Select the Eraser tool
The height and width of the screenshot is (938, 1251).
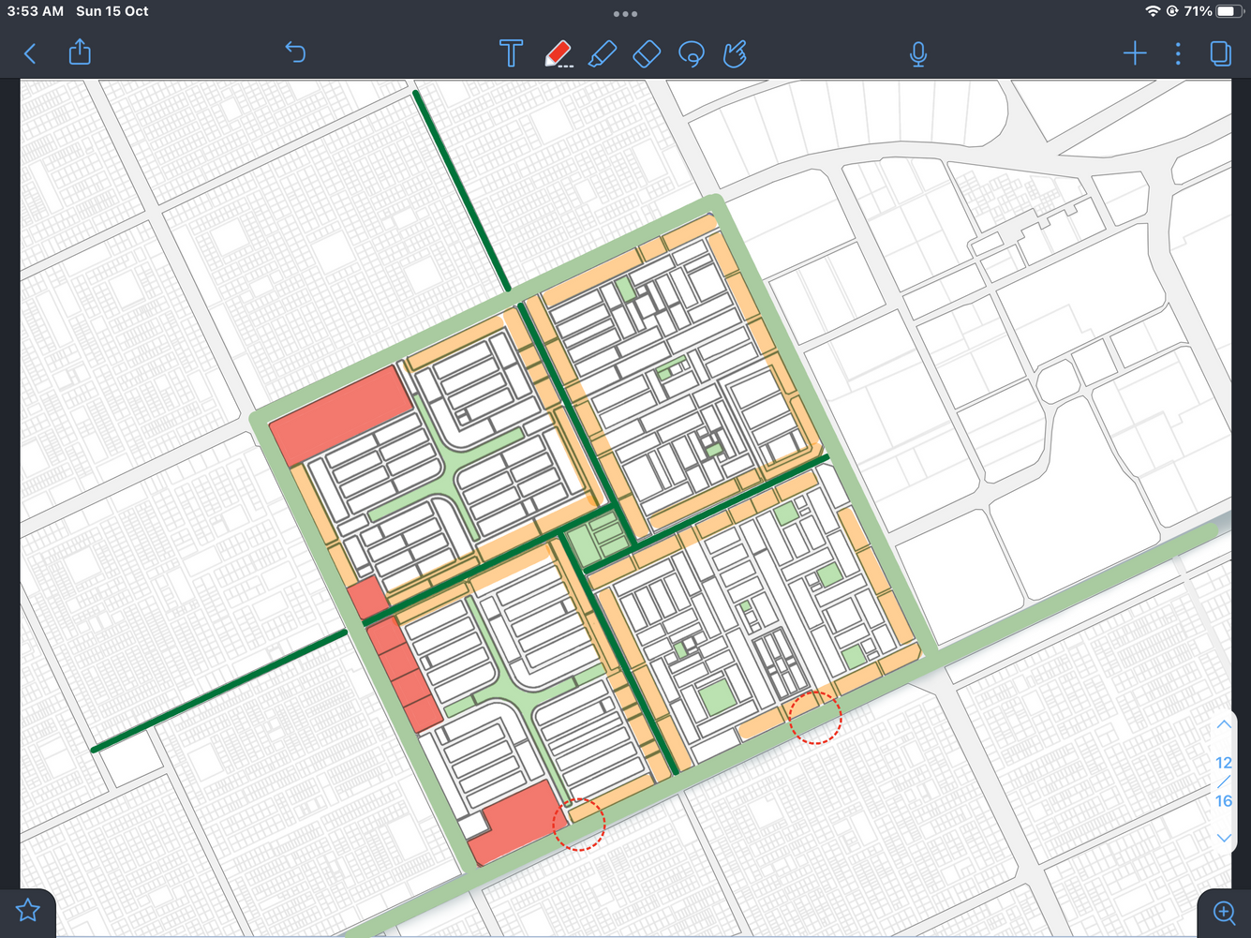[647, 53]
